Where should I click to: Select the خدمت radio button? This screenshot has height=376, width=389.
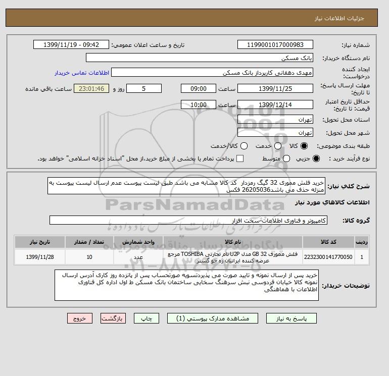click(278, 146)
